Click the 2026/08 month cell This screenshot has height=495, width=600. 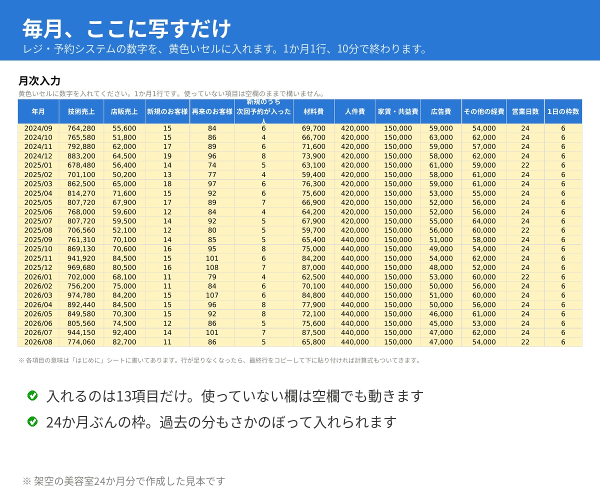pyautogui.click(x=38, y=342)
